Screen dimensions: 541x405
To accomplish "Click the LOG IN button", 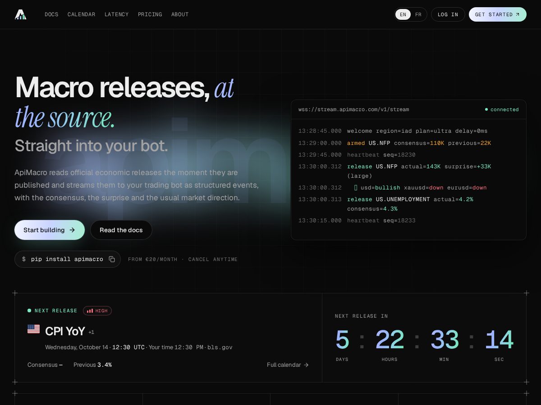I will tap(448, 14).
